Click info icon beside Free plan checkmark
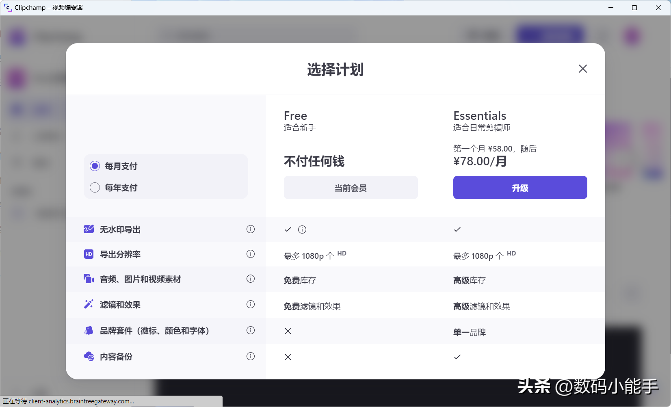 pos(302,229)
